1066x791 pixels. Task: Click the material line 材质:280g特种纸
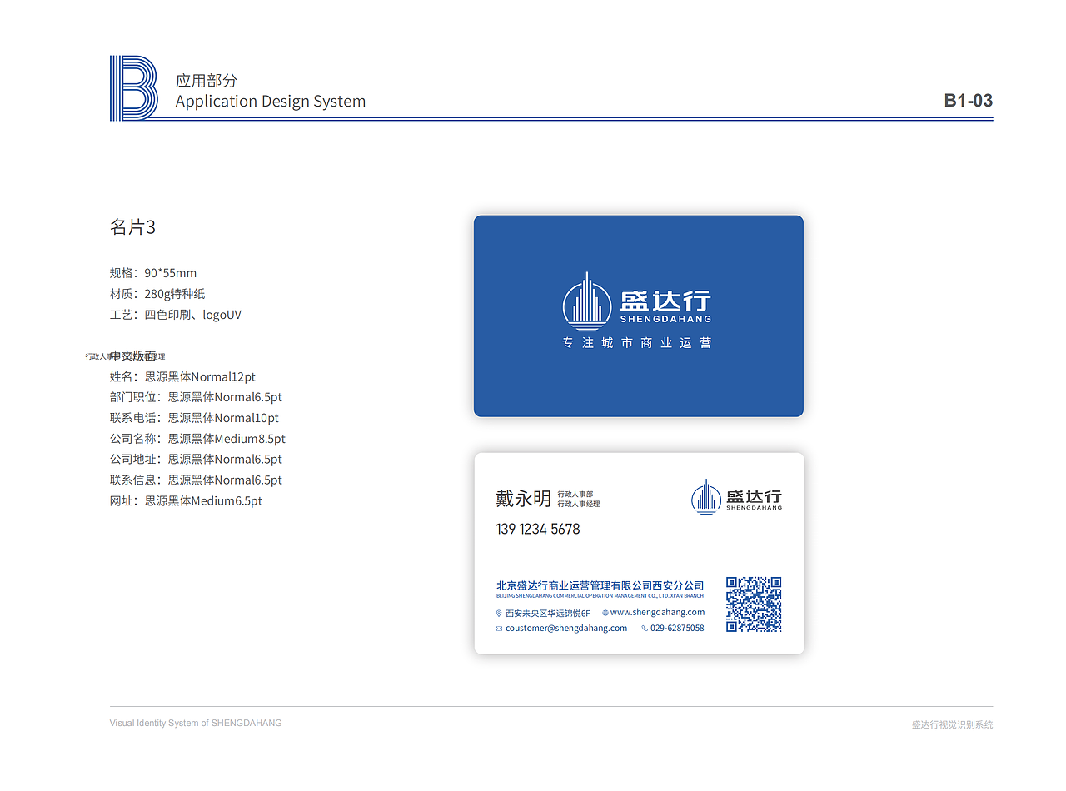pos(157,294)
